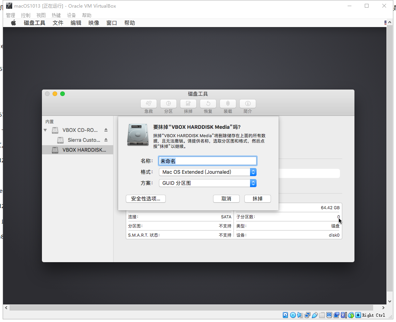Click the VirtualBox display status icon
The width and height of the screenshot is (396, 322).
(329, 315)
